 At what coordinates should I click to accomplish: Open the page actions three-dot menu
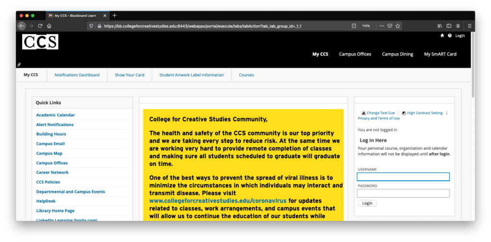tap(382, 26)
